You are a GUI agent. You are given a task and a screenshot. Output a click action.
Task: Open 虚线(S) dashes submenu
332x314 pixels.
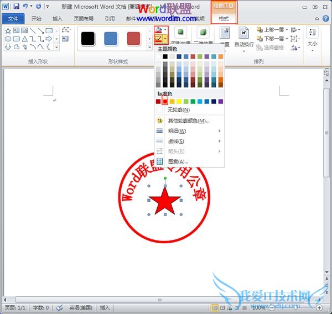tap(189, 141)
